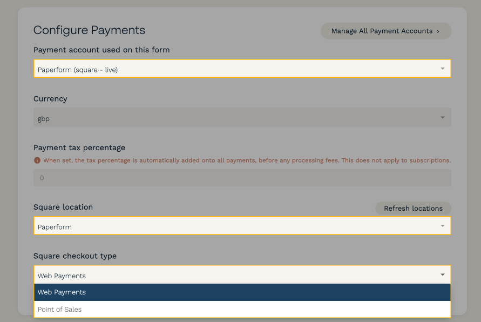Image resolution: width=481 pixels, height=322 pixels.
Task: Click the Refresh locations button
Action: tap(413, 209)
